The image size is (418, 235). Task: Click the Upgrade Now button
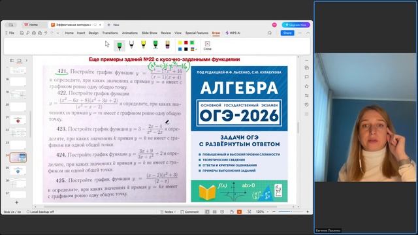click(x=296, y=25)
